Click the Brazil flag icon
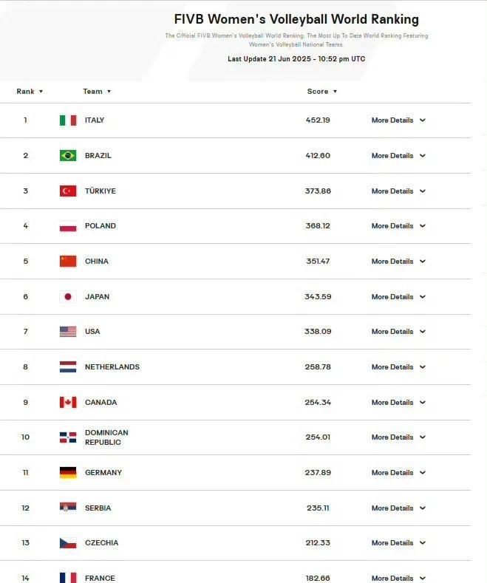This screenshot has width=487, height=583. pos(68,155)
